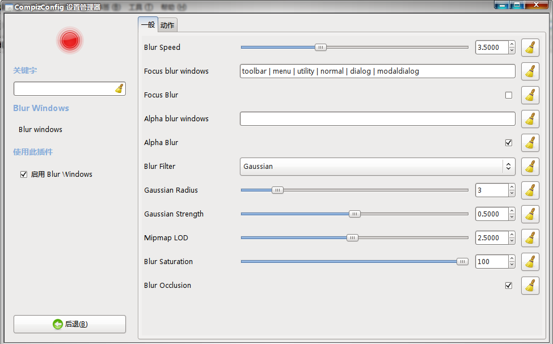Click the 使用此插件 section heading
The width and height of the screenshot is (553, 344).
[x=33, y=152]
